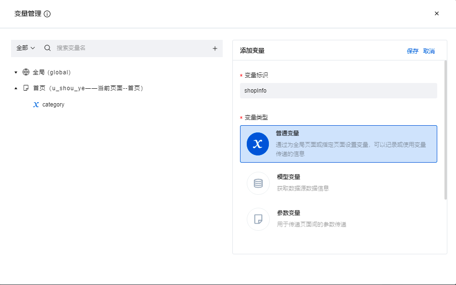Viewport: 456px width, 285px height.
Task: Collapse the 首页 tree node
Action: point(16,88)
